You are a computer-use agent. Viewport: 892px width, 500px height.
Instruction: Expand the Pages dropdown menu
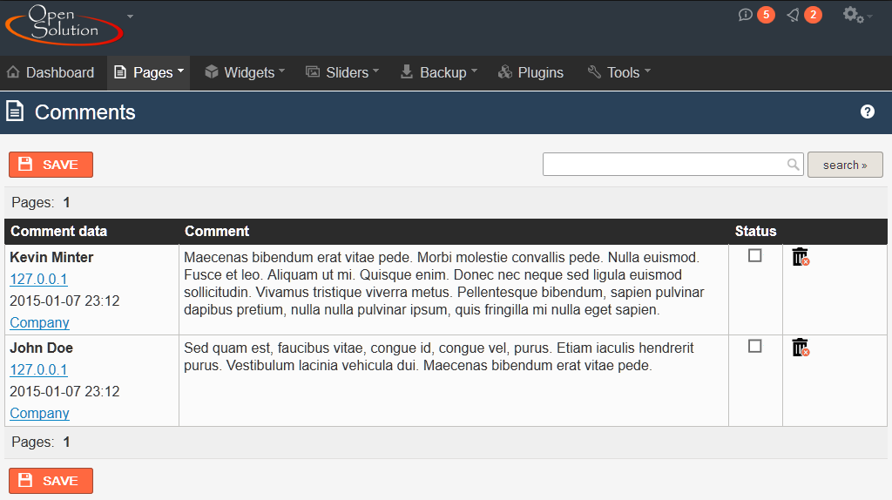click(x=149, y=72)
